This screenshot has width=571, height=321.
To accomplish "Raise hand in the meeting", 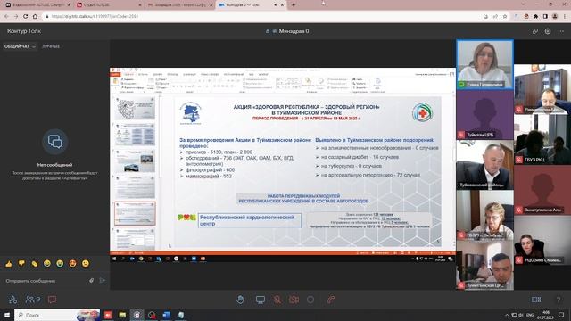I will 240,300.
